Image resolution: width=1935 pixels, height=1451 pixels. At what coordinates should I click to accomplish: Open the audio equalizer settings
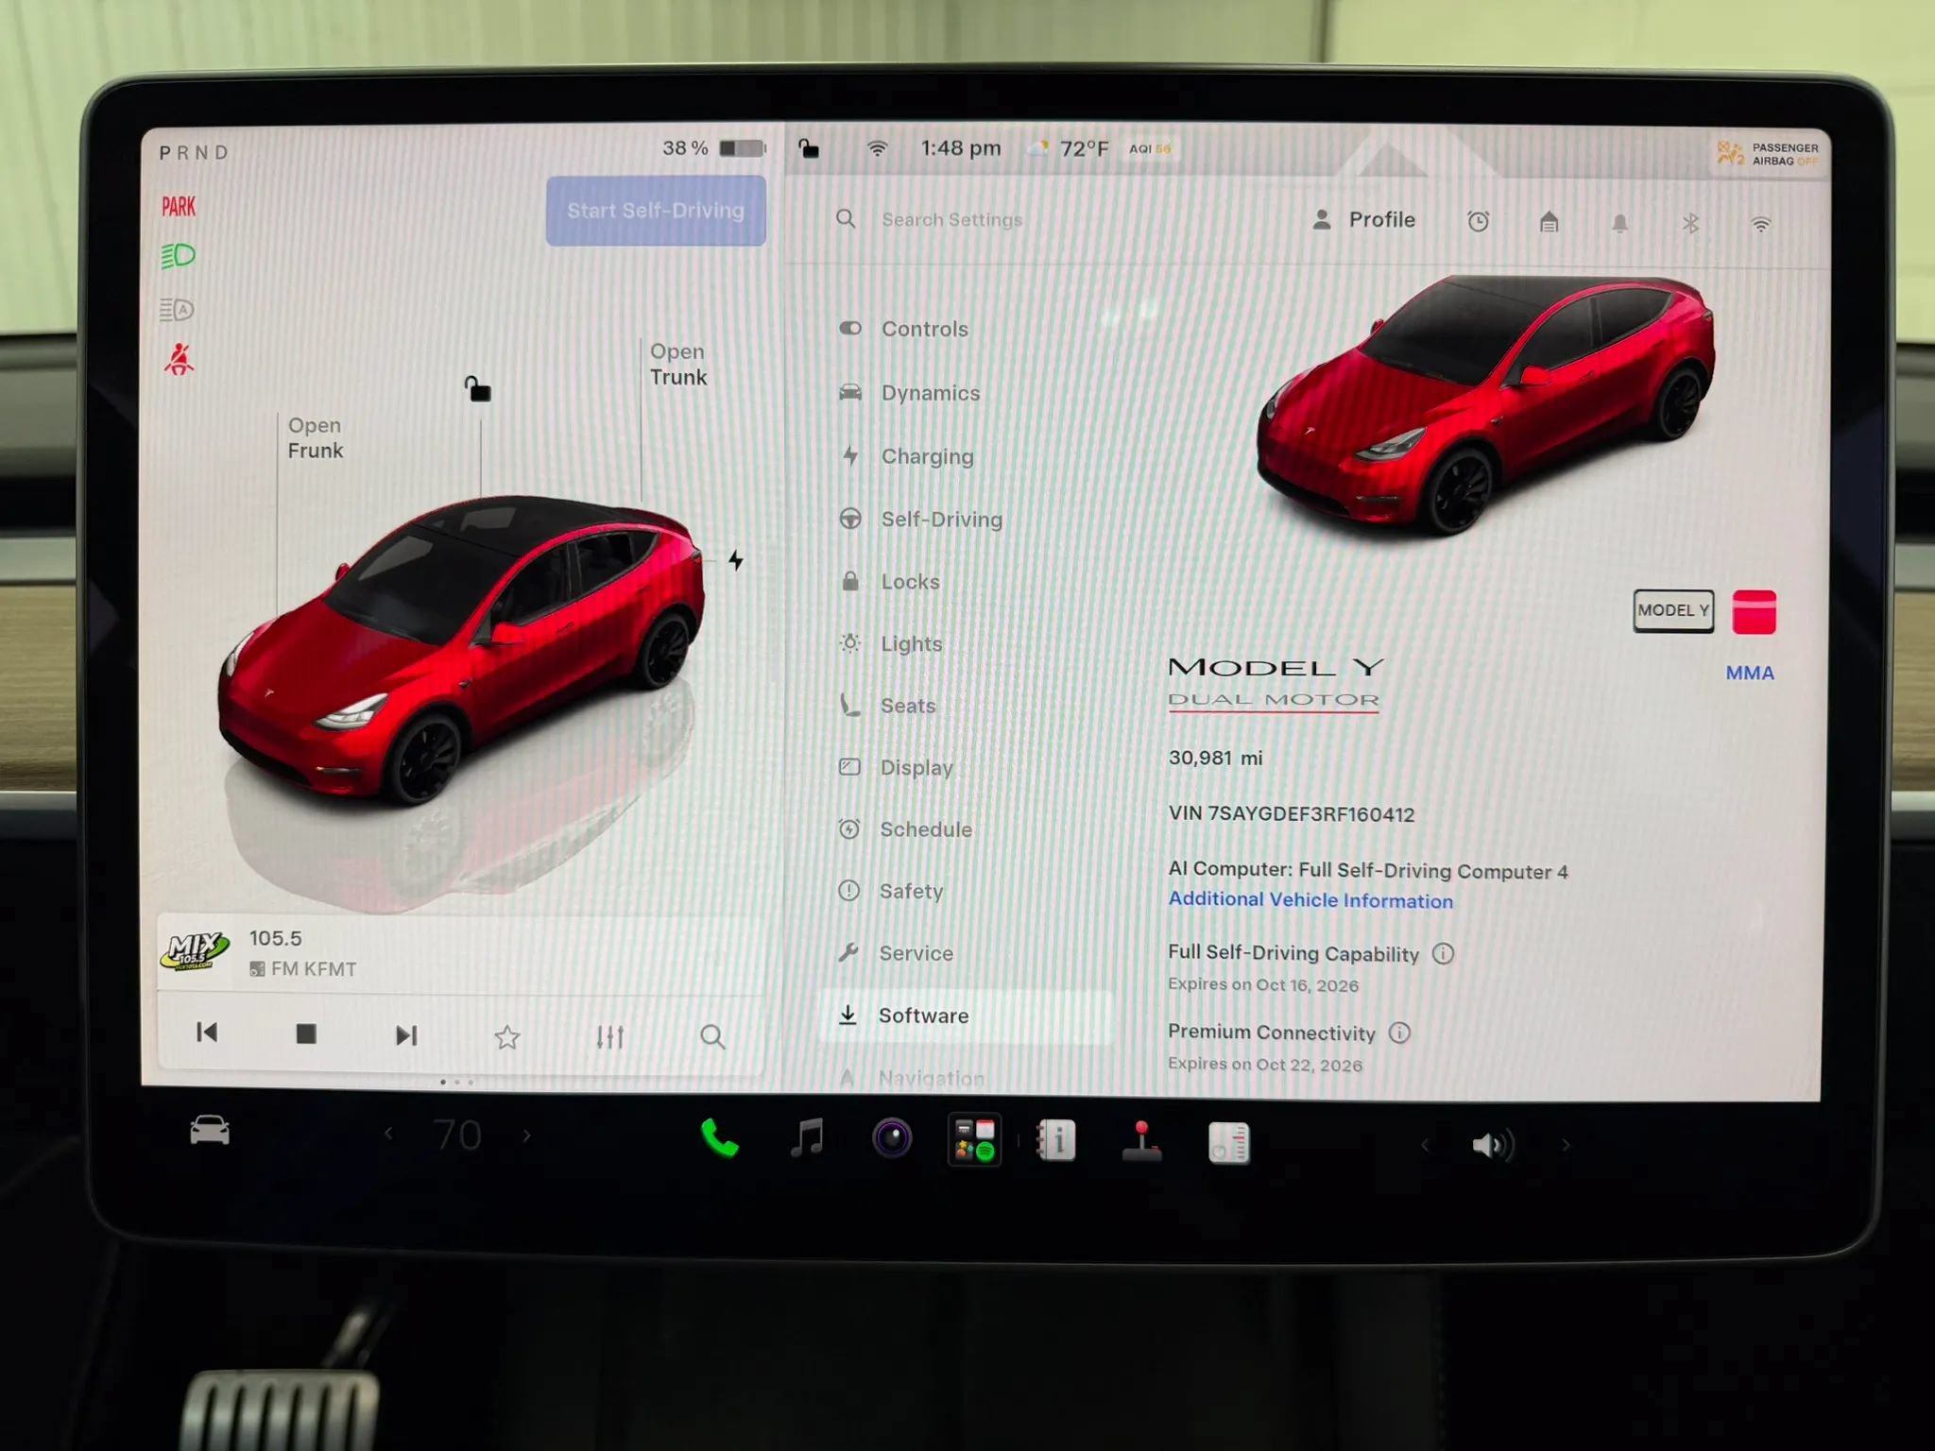[610, 1037]
